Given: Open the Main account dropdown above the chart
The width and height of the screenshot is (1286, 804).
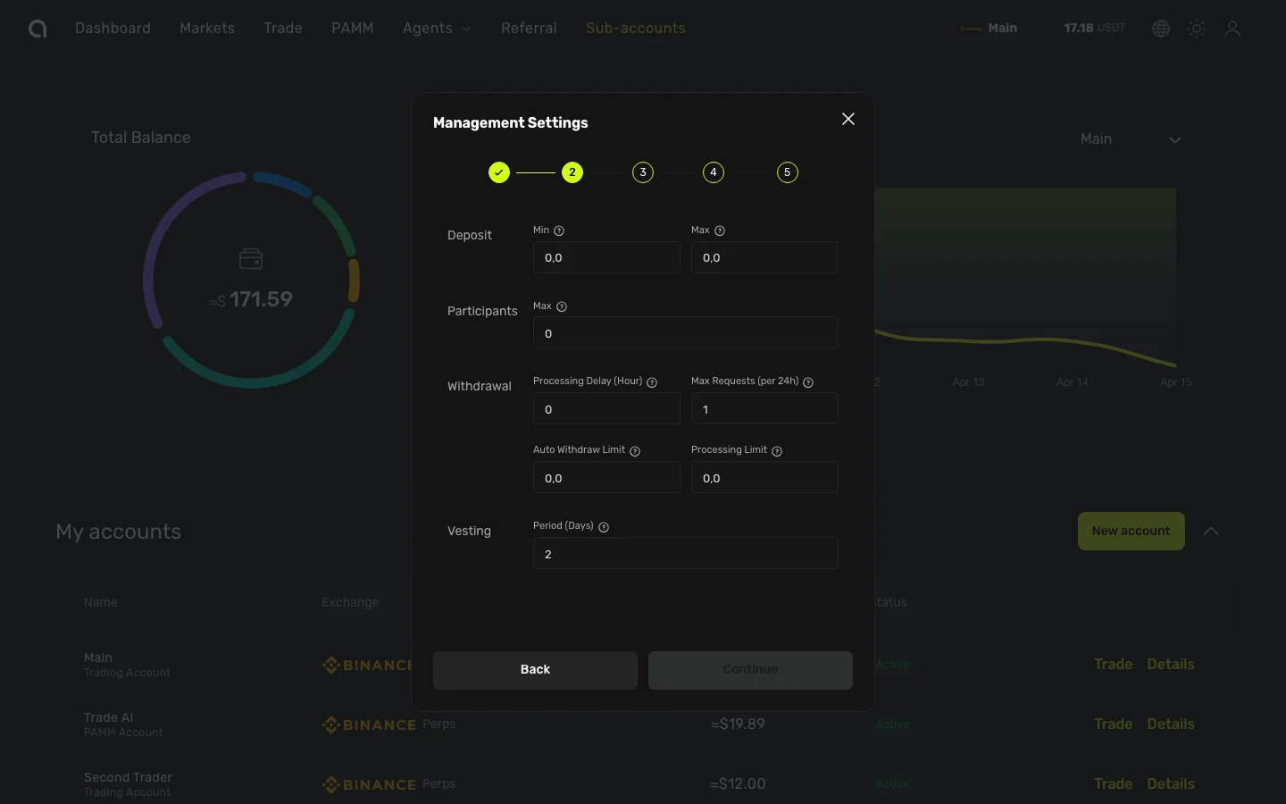Looking at the screenshot, I should point(1131,139).
